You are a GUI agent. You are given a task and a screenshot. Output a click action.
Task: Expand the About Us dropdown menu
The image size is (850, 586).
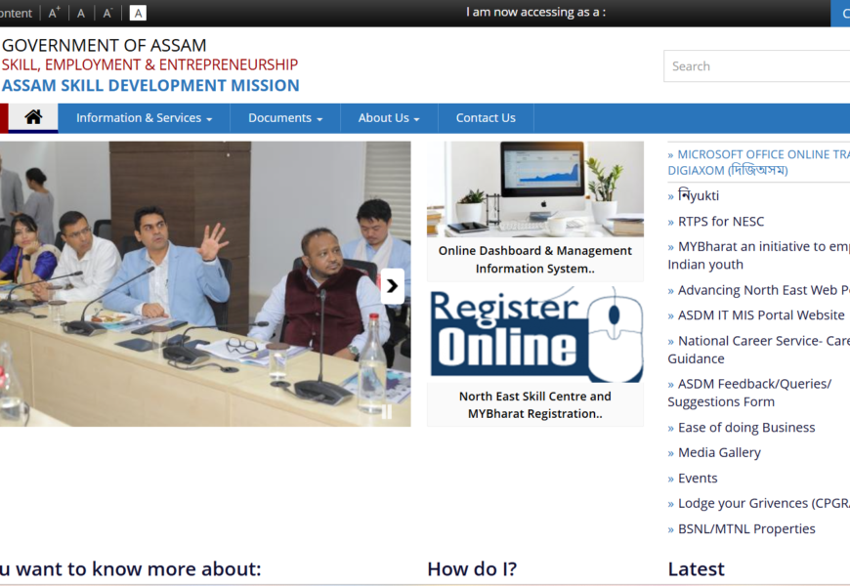pos(388,118)
